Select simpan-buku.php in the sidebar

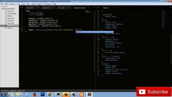click(9, 26)
